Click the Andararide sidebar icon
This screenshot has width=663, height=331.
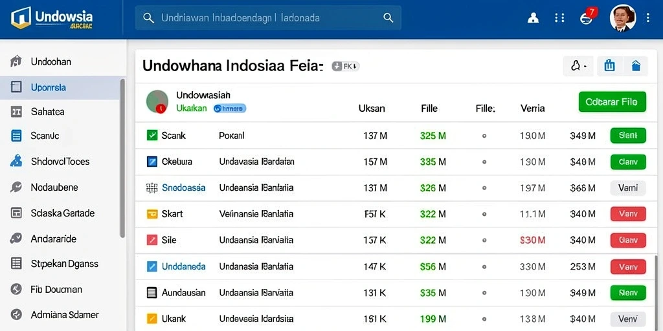(x=16, y=239)
